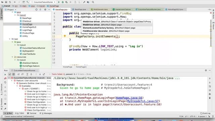The image size is (215, 121).
Task: Expand all test results icon
Action: pyautogui.click(x=27, y=74)
